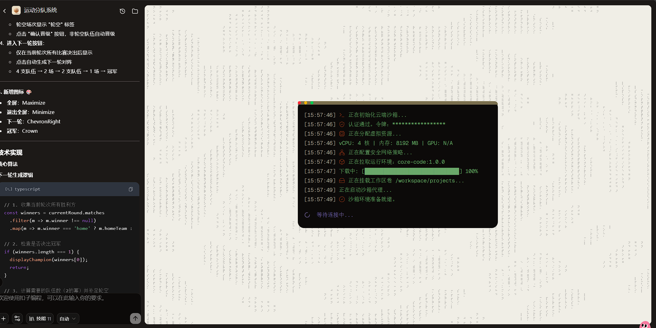Click the vCPU: 4 核 log line
The image size is (656, 328).
pyautogui.click(x=396, y=143)
